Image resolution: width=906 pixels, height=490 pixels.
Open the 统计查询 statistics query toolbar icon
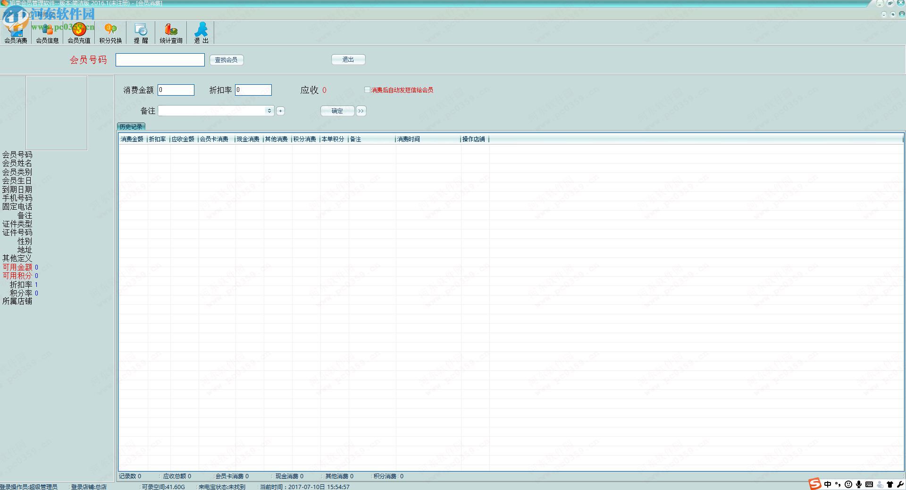pyautogui.click(x=171, y=33)
